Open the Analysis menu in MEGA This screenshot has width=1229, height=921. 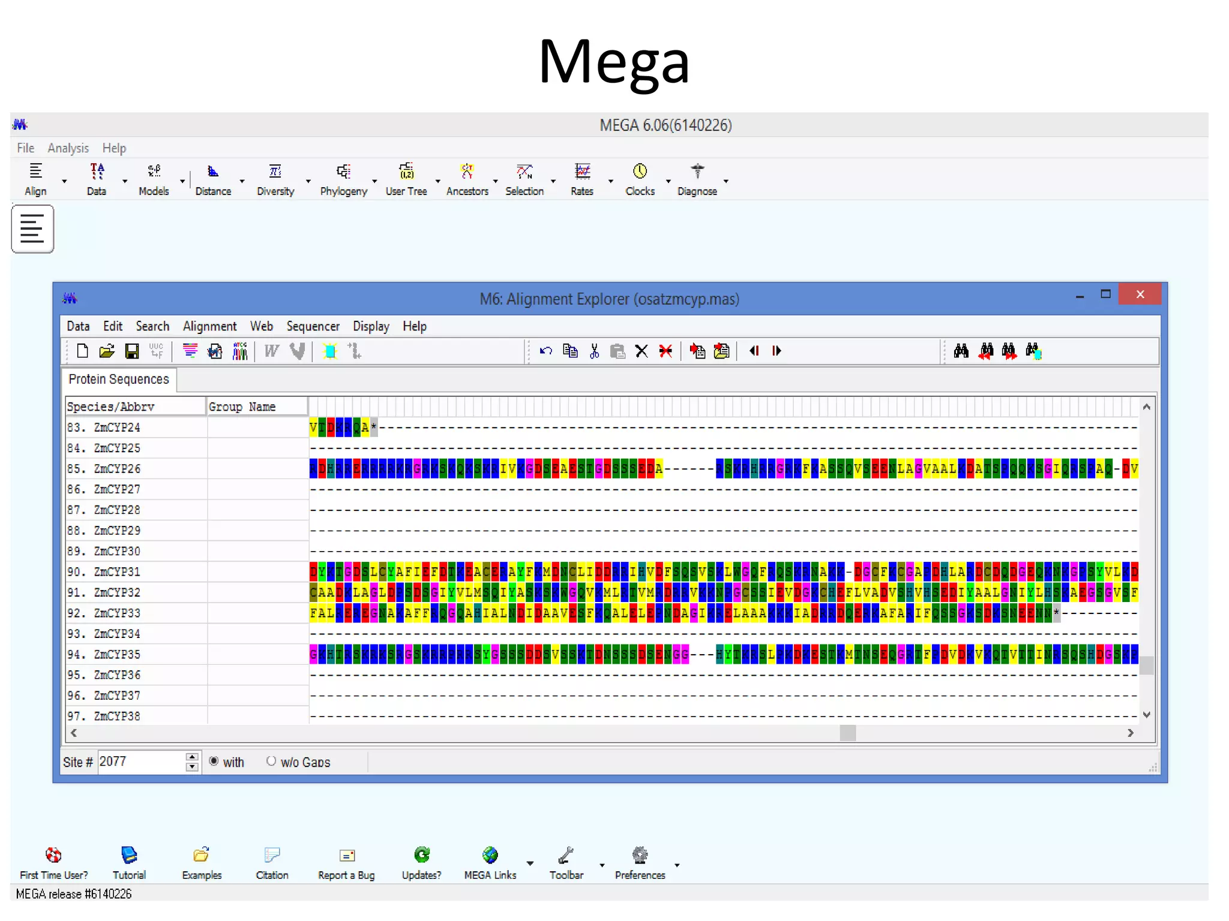(x=68, y=148)
